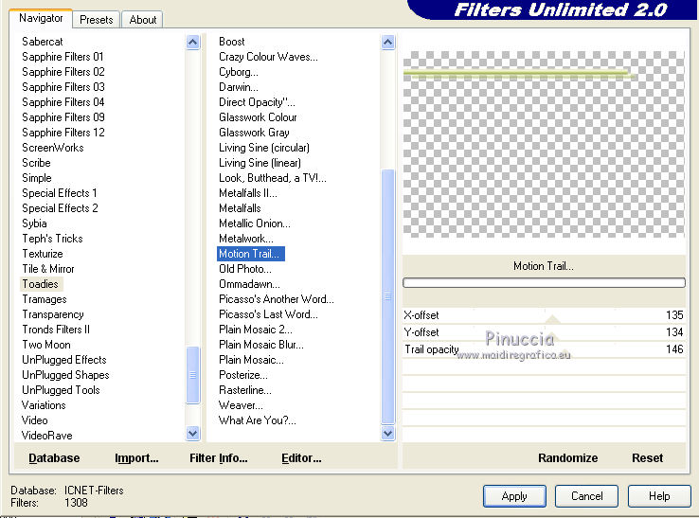Select UnPlugged Tools category
Screen dimensions: 699x518
(x=61, y=390)
